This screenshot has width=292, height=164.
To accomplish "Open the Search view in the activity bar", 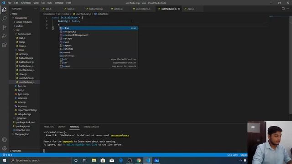I will (x=4, y=18).
